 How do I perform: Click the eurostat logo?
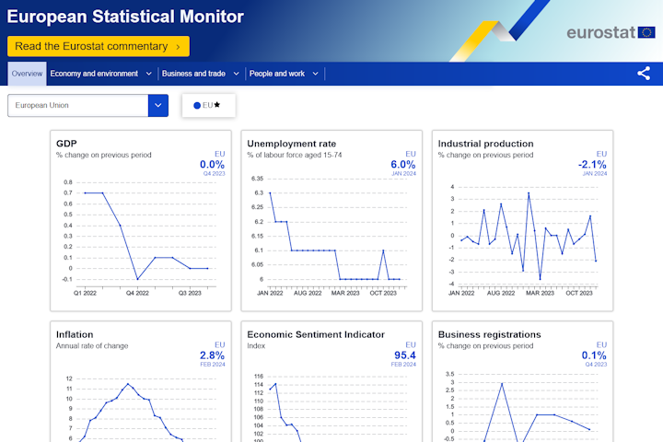tap(608, 33)
